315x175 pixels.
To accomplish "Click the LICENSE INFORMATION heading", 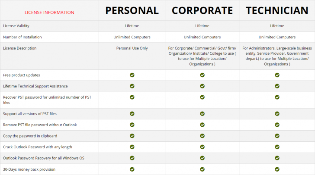I will tap(49, 12).
